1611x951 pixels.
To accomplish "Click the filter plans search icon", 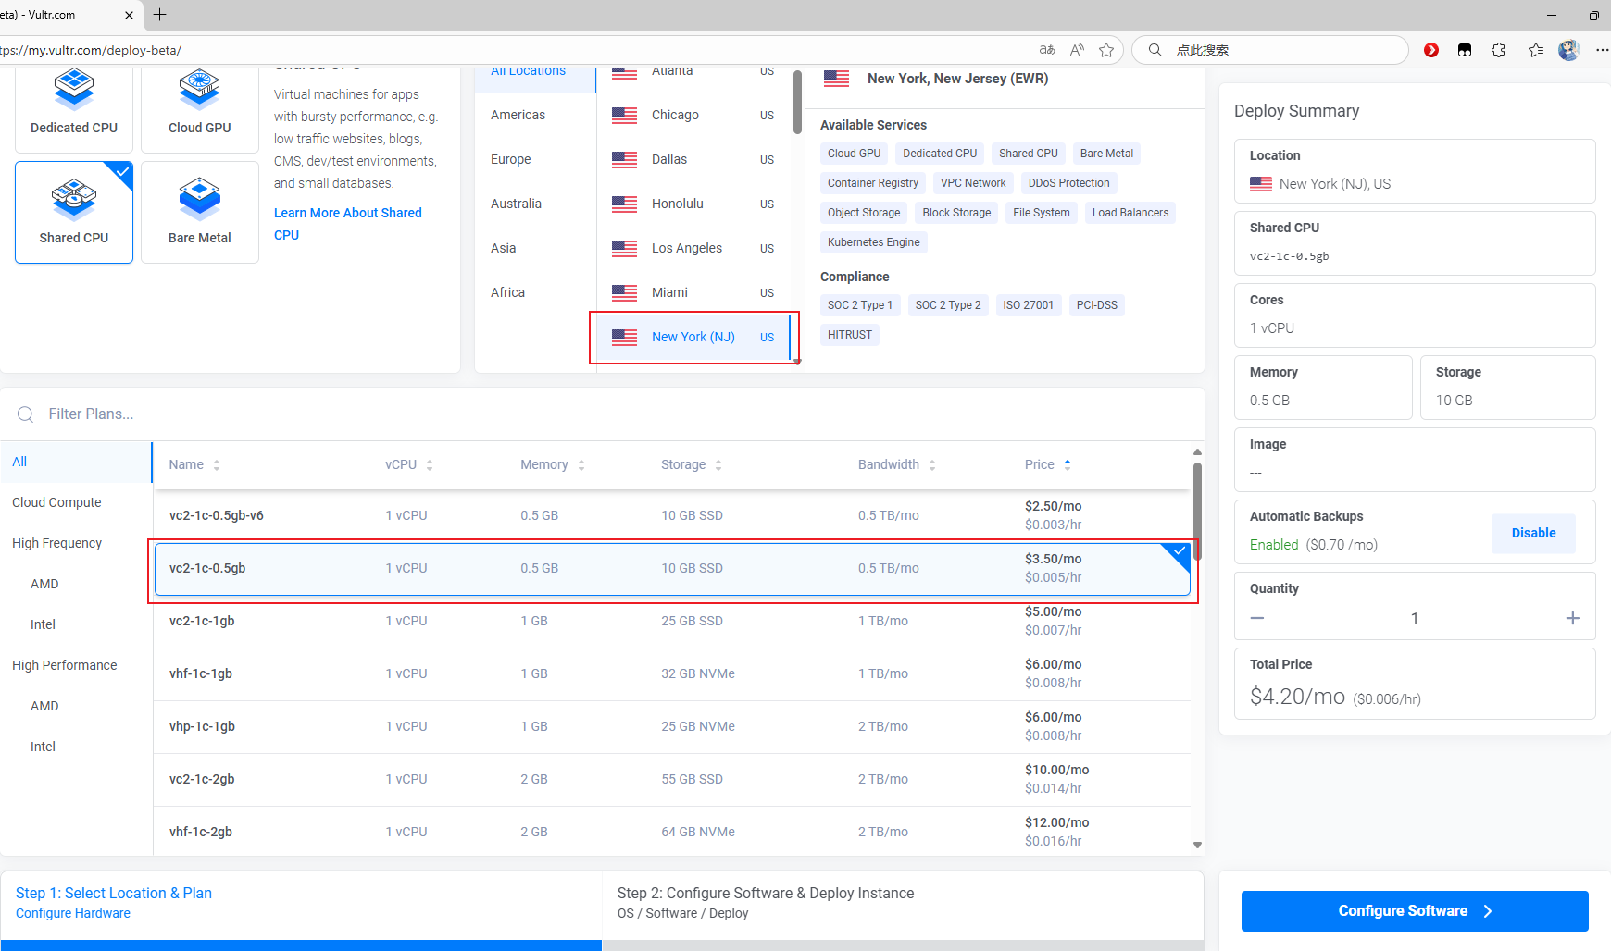I will (x=26, y=414).
